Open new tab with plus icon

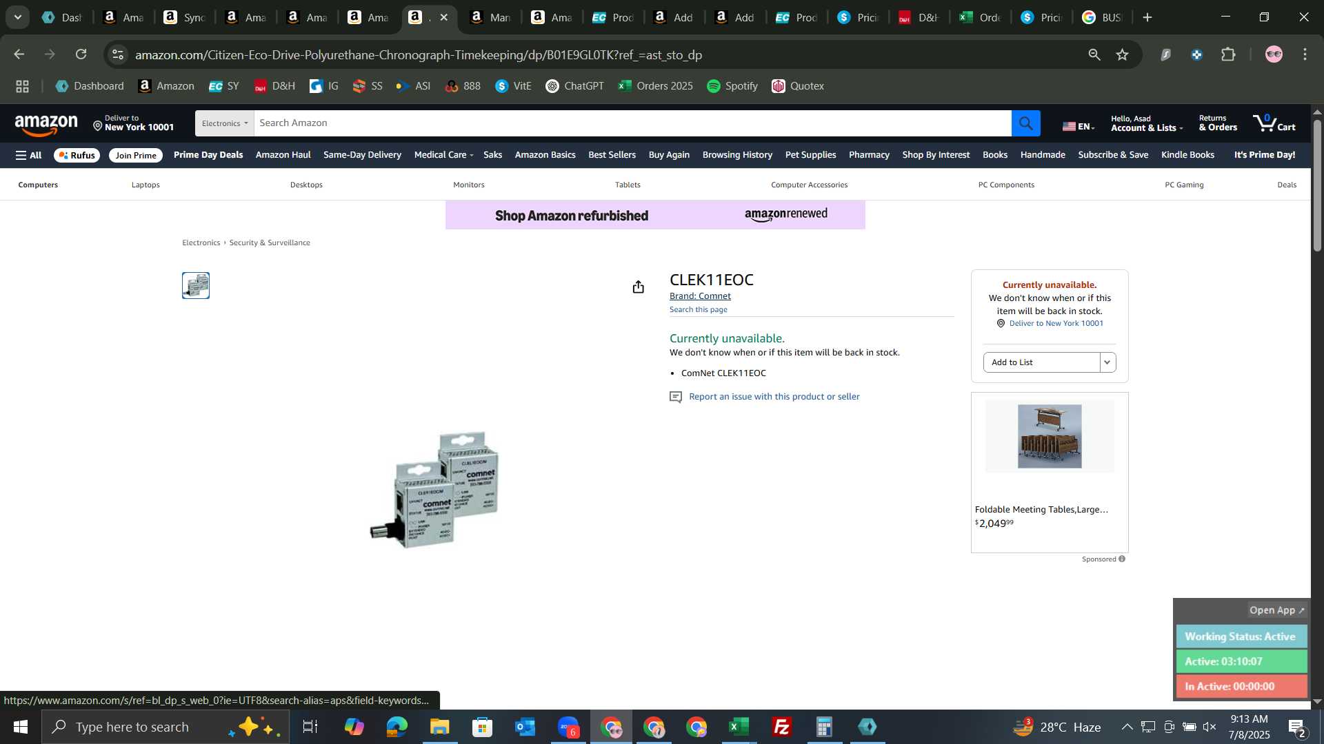[x=1147, y=17]
